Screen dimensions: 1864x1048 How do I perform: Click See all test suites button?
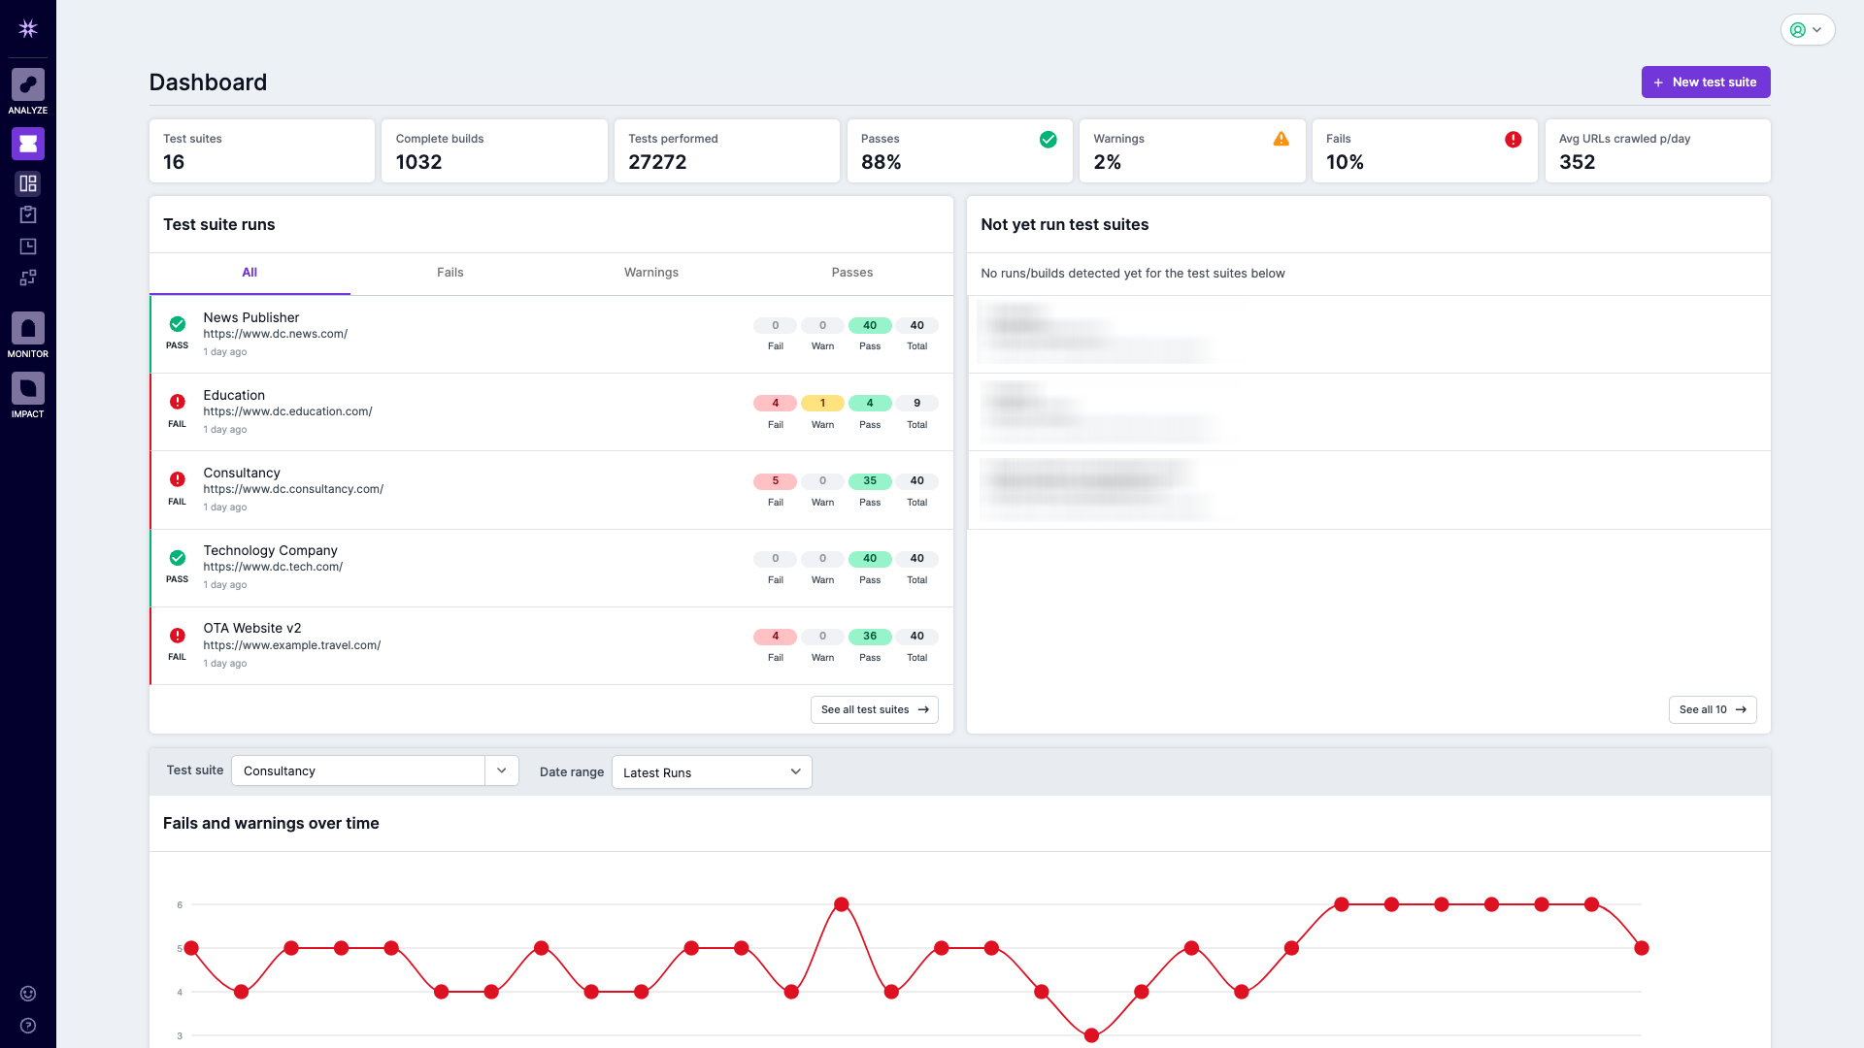[x=874, y=709]
